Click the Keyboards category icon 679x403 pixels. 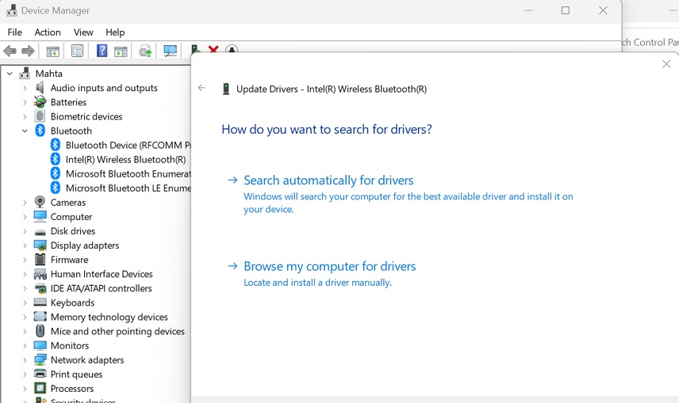click(x=40, y=302)
